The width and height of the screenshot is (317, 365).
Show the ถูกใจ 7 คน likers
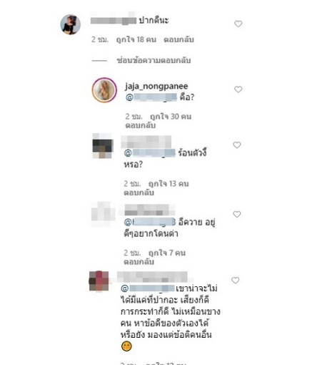tap(167, 253)
